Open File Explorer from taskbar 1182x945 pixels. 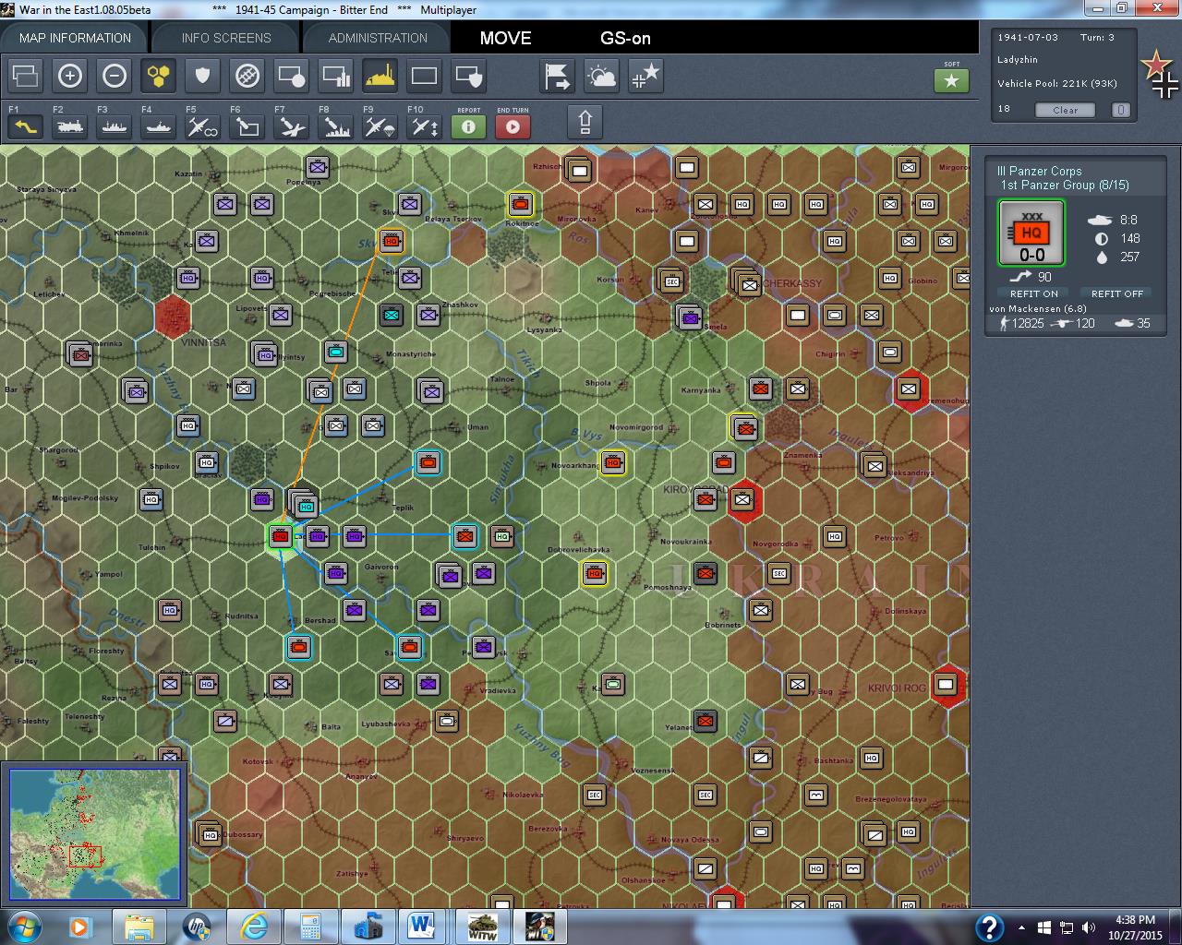point(139,927)
